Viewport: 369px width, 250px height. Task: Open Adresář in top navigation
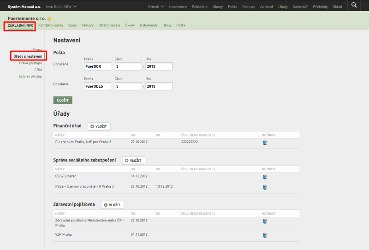267,7
